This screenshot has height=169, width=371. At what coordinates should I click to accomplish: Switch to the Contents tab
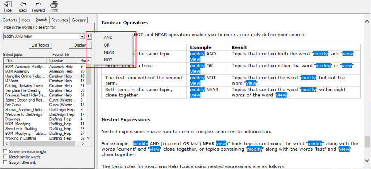(x=10, y=20)
